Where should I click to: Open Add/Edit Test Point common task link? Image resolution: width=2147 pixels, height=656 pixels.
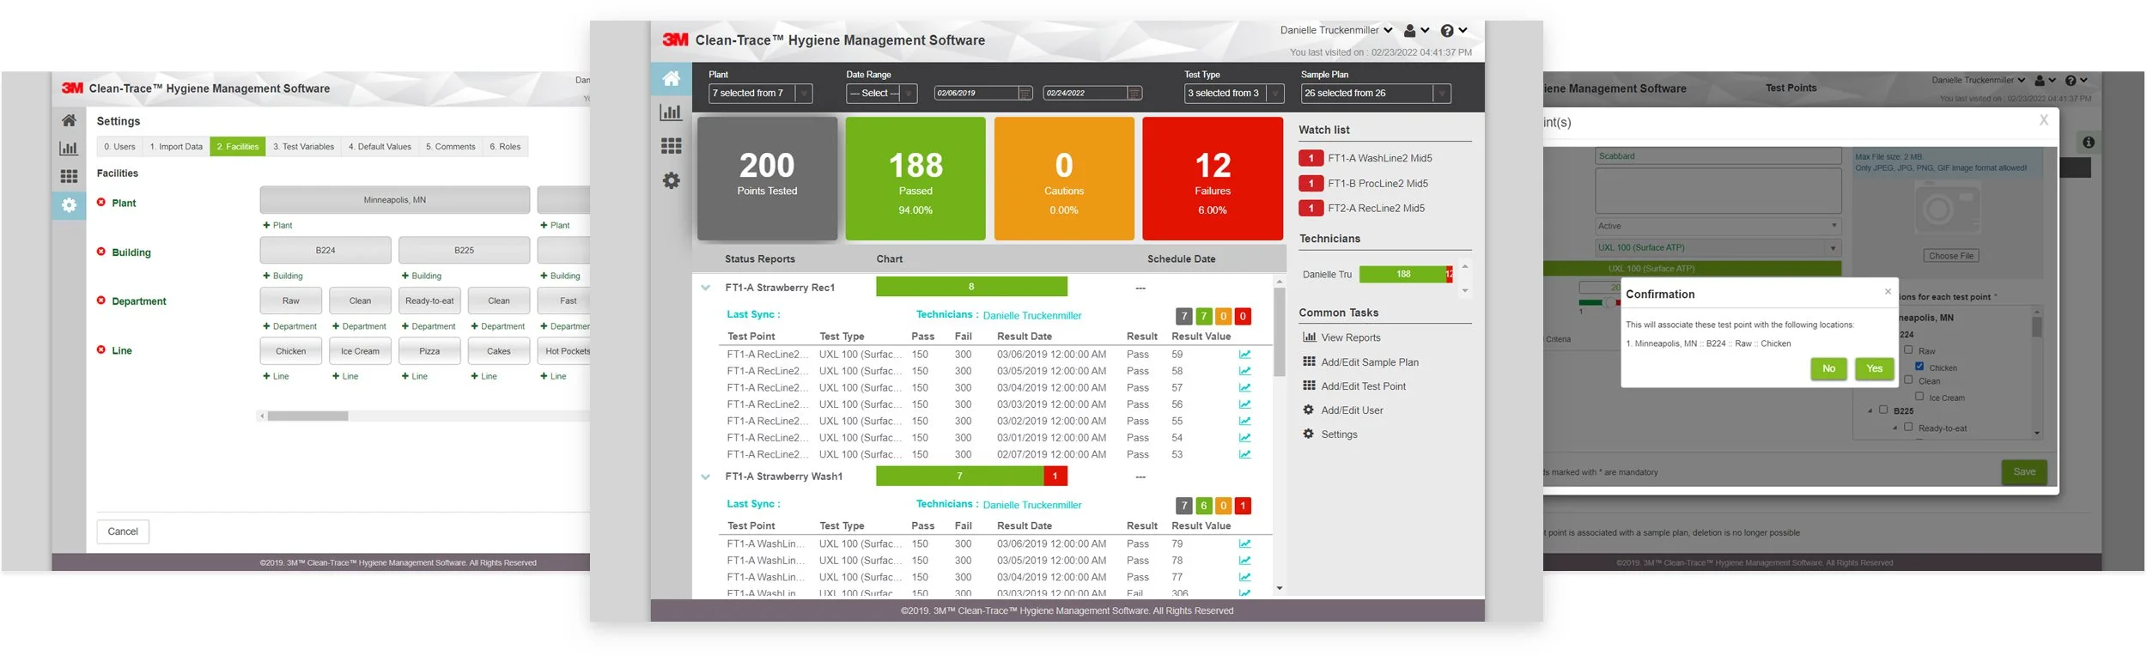[x=1363, y=386]
